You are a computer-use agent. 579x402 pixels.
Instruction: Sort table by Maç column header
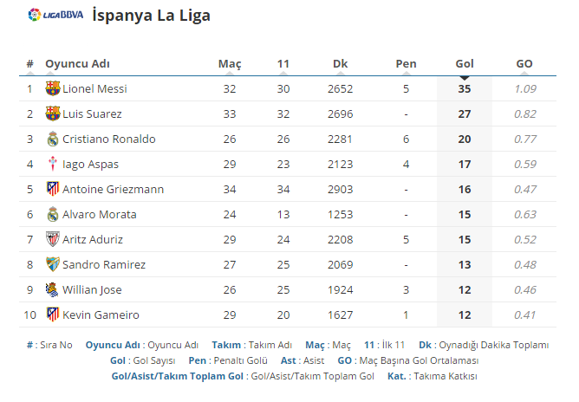click(x=230, y=64)
